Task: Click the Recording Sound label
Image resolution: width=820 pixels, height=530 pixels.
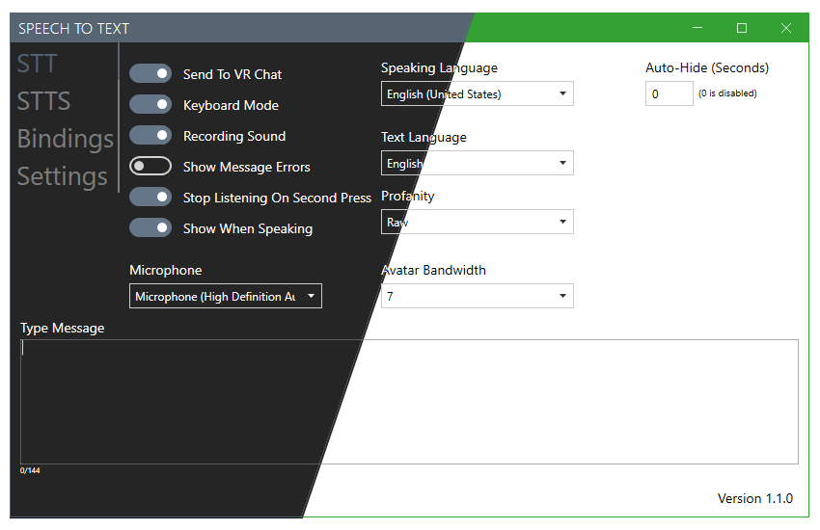Action: click(234, 136)
